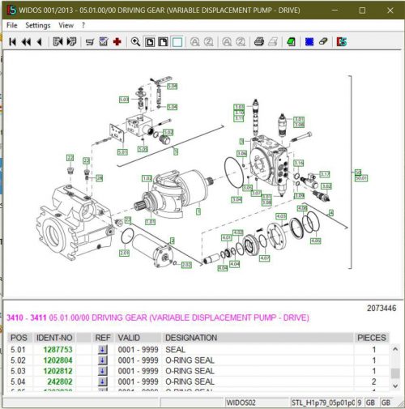The width and height of the screenshot is (405, 409).
Task: Select part label 3.17 in the diagram
Action: [325, 174]
